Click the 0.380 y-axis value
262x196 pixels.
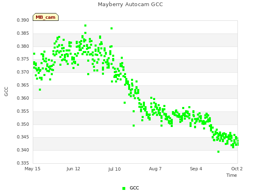pyautogui.click(x=23, y=46)
